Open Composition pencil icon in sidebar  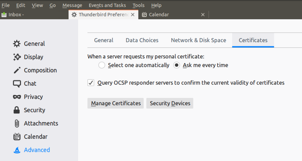click(x=17, y=71)
